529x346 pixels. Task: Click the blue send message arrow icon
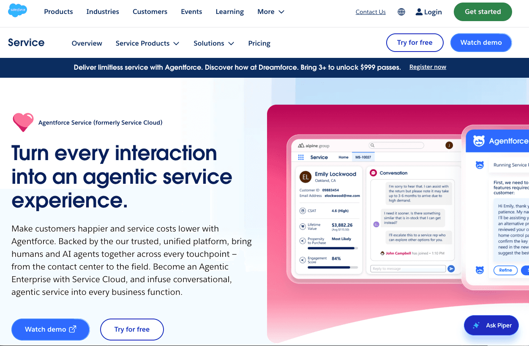(x=451, y=268)
